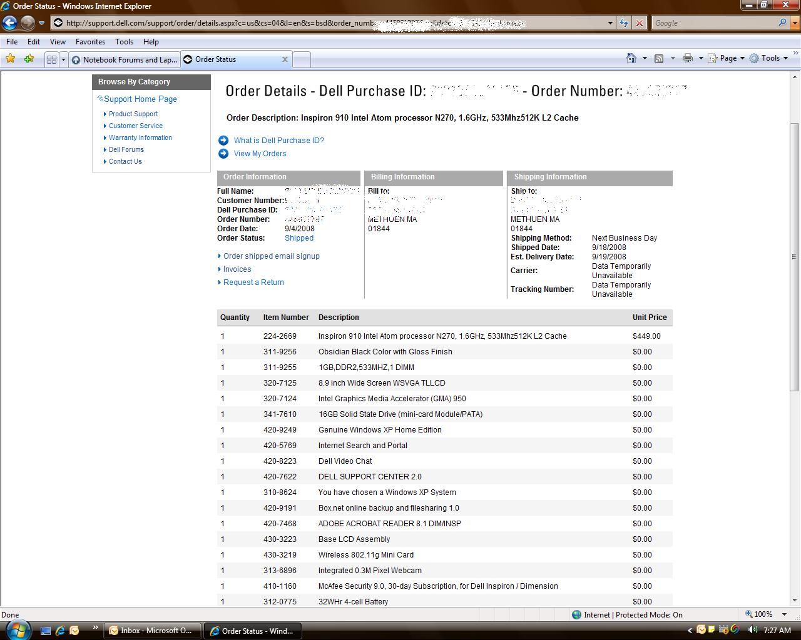Select item number 224-2669 text
Screen dimensions: 801x640
click(x=280, y=336)
